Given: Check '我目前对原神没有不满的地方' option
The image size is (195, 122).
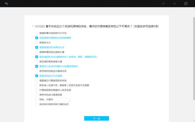Looking at the screenshot, I should click(37, 104).
